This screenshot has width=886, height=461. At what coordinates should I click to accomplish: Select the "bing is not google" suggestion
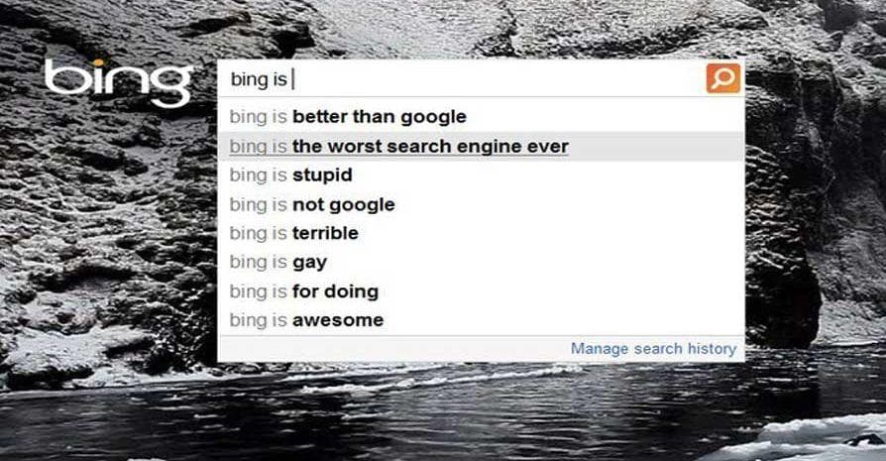(x=311, y=205)
